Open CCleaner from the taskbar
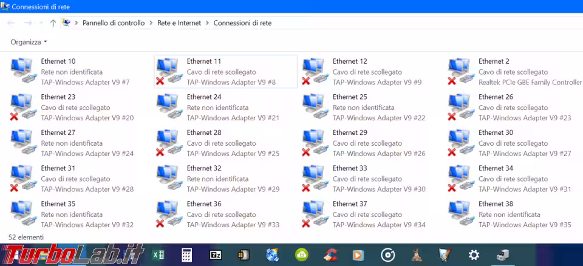Viewport: 583px width, 266px height. point(330,255)
